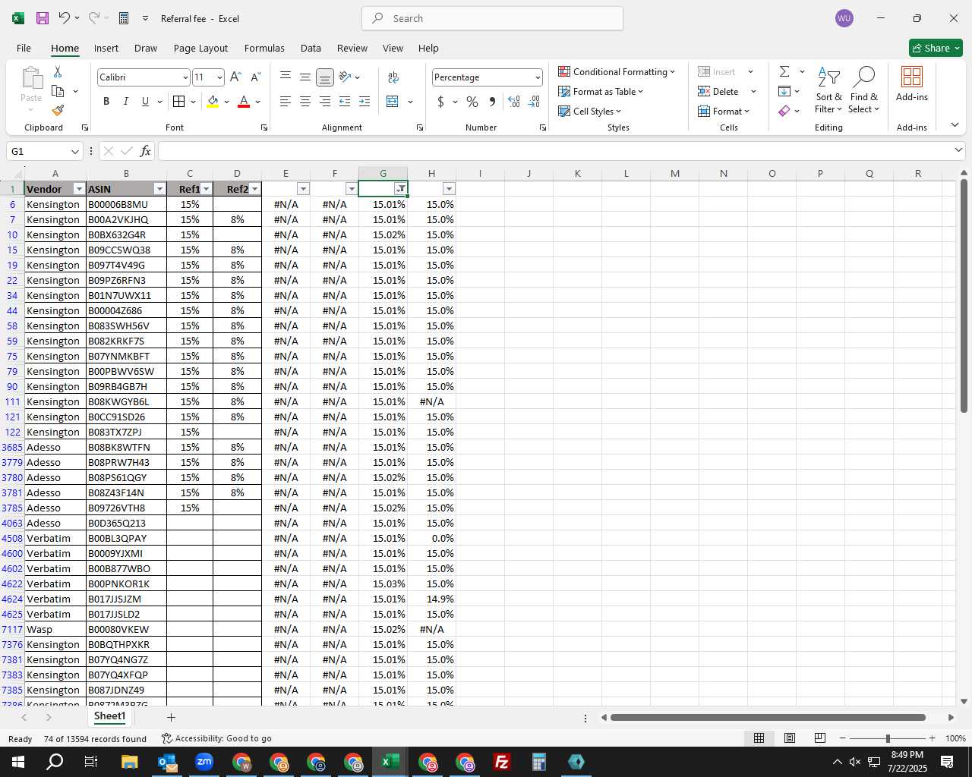The image size is (972, 777).
Task: Click Wrap Text icon
Action: click(x=393, y=77)
